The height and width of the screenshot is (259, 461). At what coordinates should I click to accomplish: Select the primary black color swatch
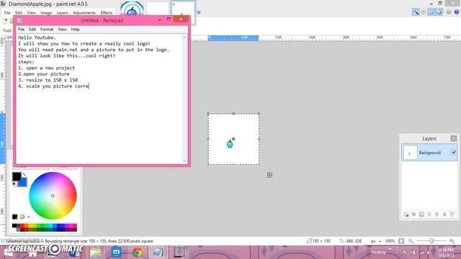17,176
